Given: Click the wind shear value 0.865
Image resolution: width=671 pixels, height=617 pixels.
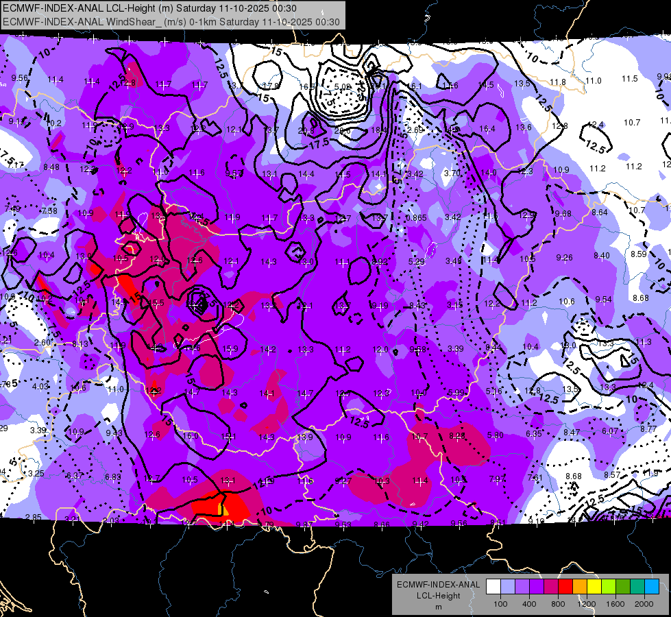Looking at the screenshot, I should (416, 218).
